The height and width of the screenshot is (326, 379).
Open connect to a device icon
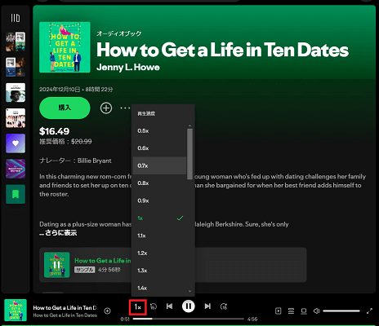(x=304, y=311)
